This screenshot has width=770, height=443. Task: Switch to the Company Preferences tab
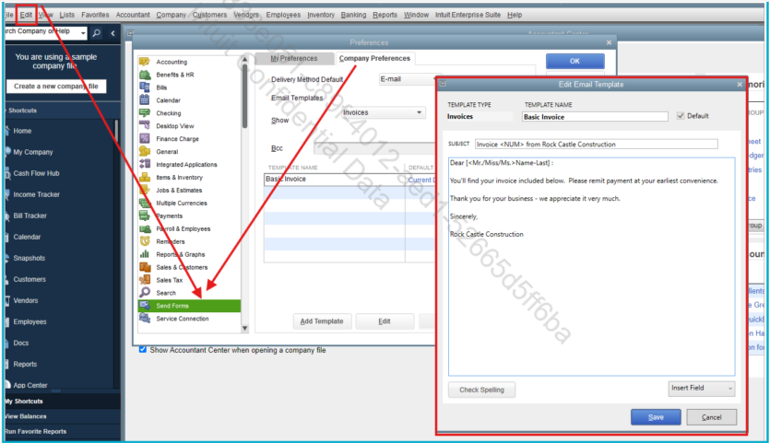[374, 58]
